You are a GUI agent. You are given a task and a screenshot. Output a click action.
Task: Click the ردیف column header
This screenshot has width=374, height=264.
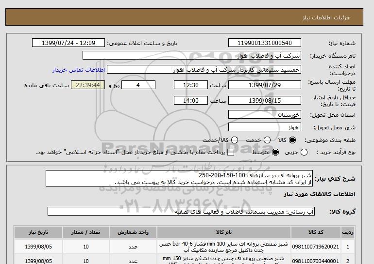tap(348, 232)
